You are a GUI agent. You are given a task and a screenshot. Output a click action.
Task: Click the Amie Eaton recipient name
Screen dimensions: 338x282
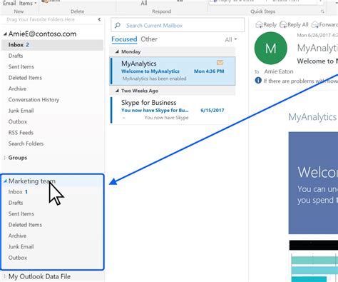[279, 71]
